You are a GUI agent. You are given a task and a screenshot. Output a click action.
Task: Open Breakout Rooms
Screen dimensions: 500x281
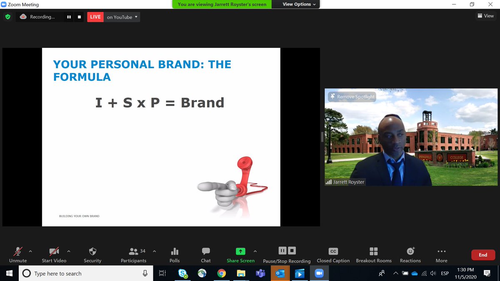pyautogui.click(x=374, y=255)
